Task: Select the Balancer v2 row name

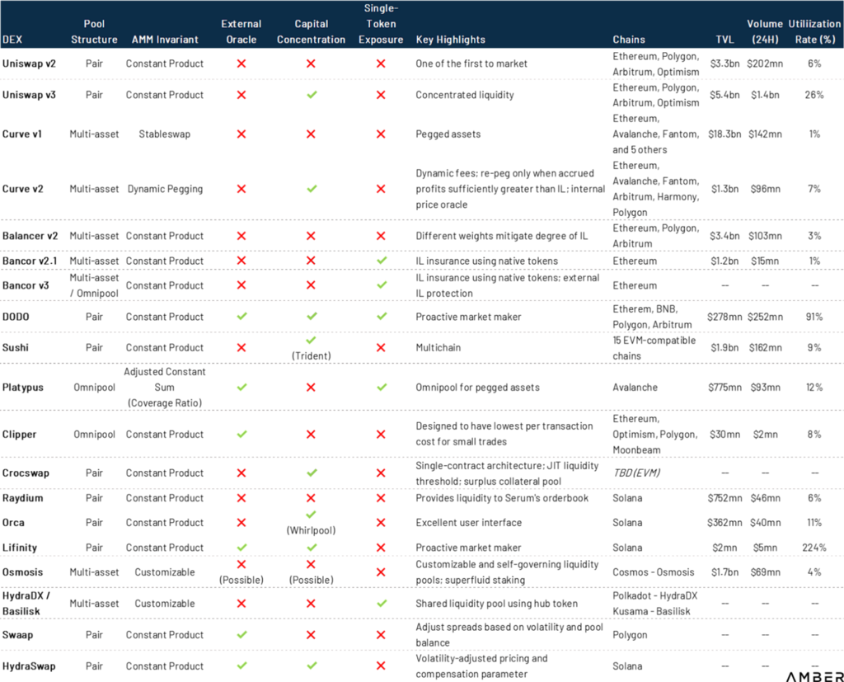Action: 30,236
